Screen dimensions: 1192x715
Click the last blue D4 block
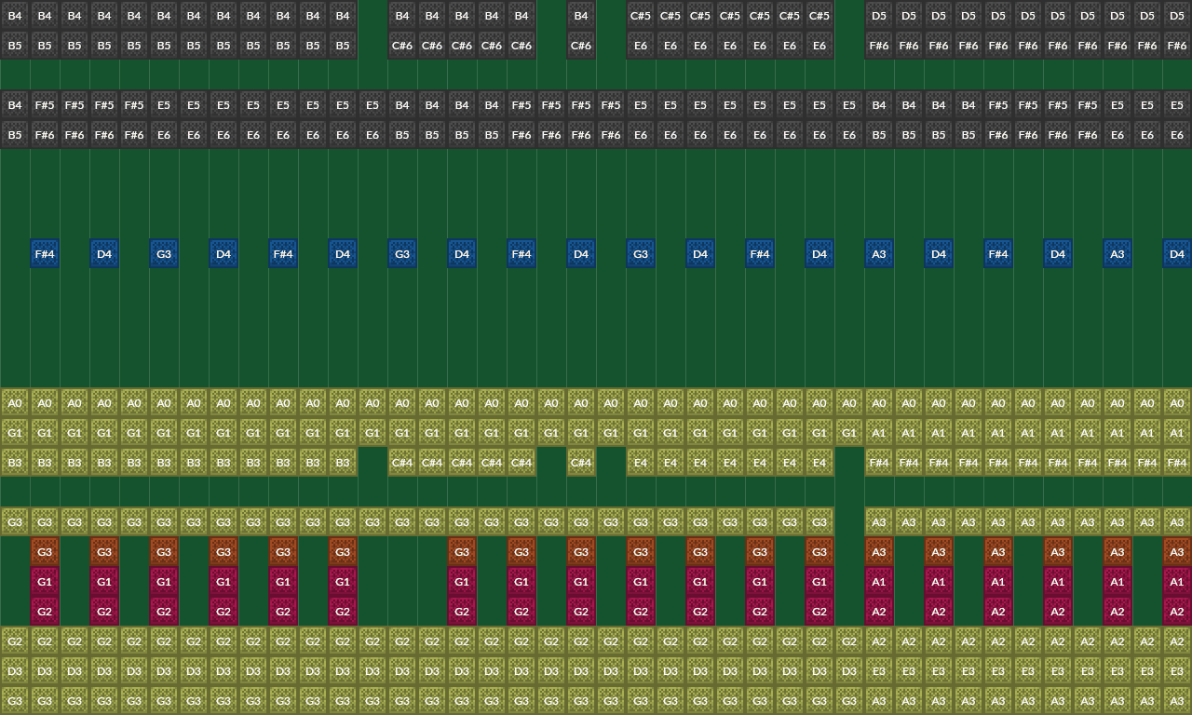[x=1177, y=254]
